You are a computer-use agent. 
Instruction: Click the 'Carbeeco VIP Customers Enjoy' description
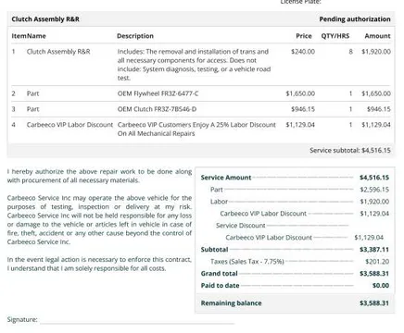[196, 129]
